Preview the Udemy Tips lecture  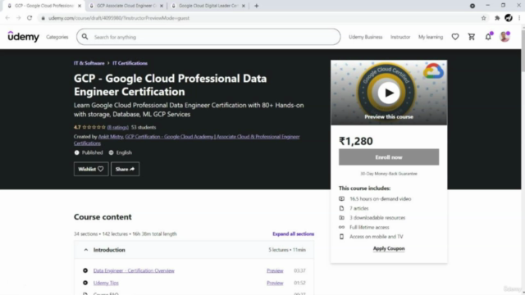(275, 283)
